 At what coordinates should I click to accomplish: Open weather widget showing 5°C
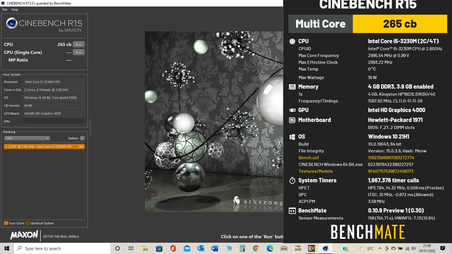366,248
